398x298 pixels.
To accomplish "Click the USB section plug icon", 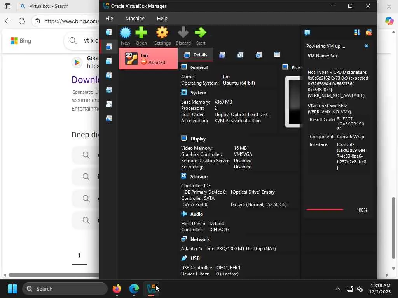I will [x=184, y=258].
